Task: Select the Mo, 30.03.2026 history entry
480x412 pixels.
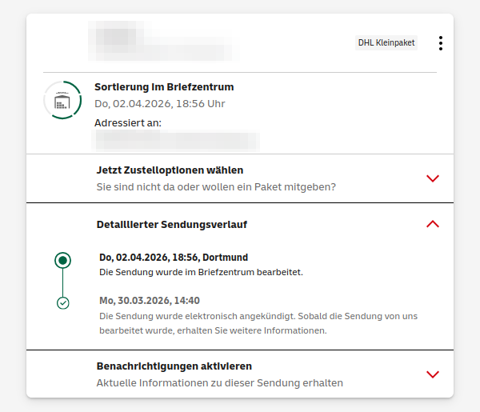Action: coord(150,301)
